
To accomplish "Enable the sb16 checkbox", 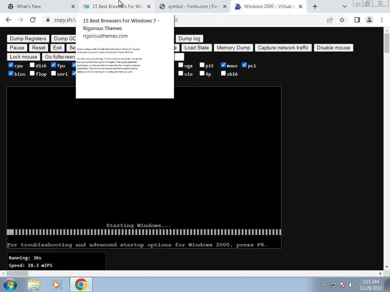I will pos(223,73).
